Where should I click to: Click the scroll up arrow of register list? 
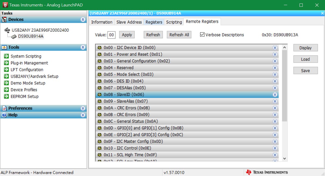(285, 47)
